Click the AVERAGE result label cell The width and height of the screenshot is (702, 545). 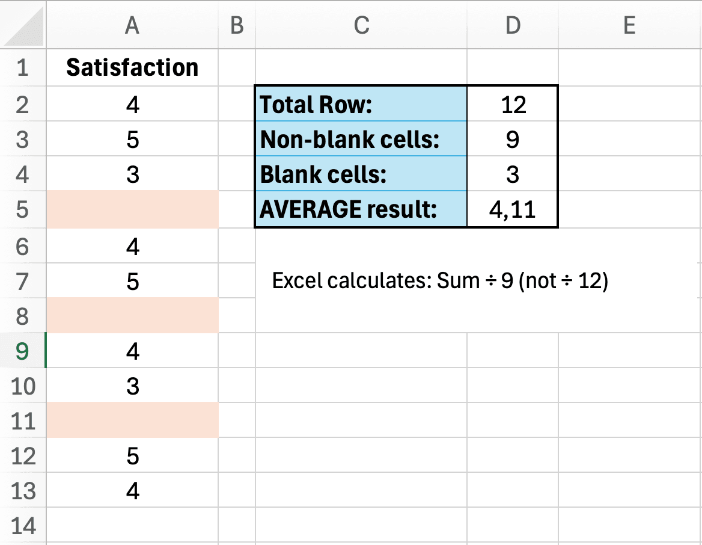[x=361, y=209]
